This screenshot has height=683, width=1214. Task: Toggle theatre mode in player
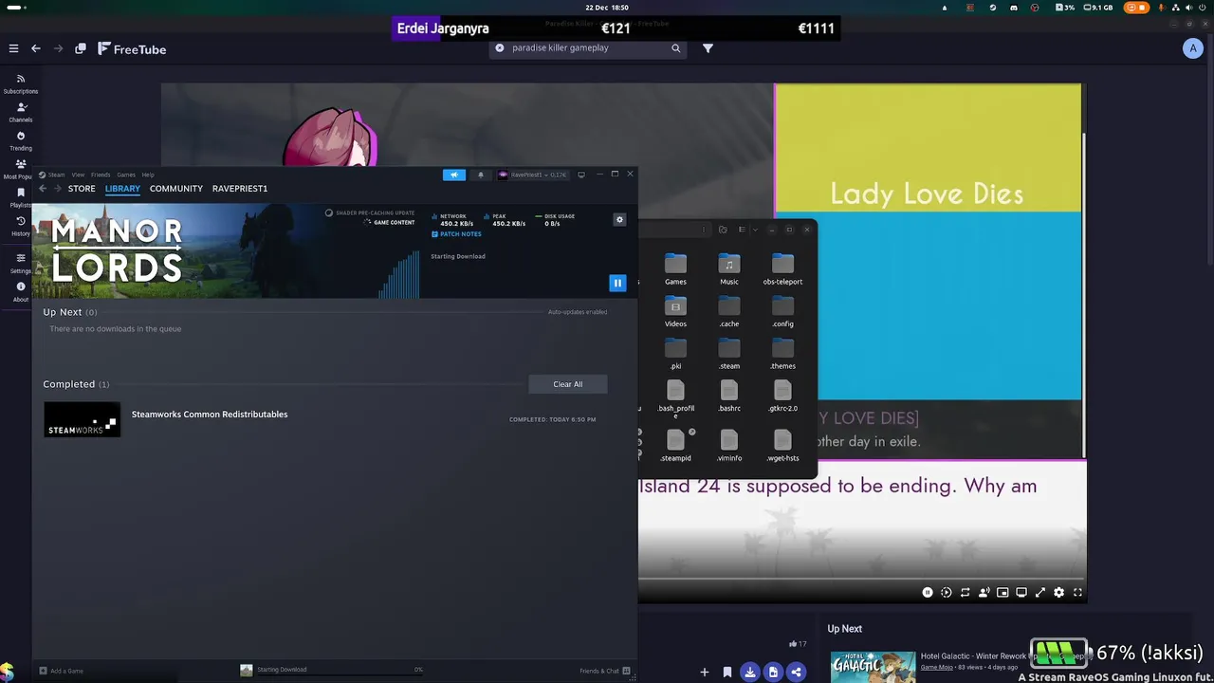tap(1021, 593)
